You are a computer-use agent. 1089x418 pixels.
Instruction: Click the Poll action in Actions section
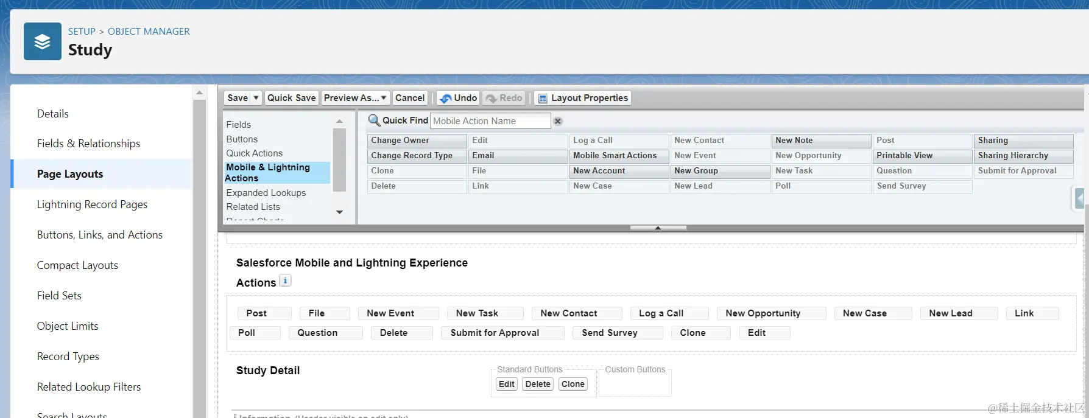coord(255,333)
